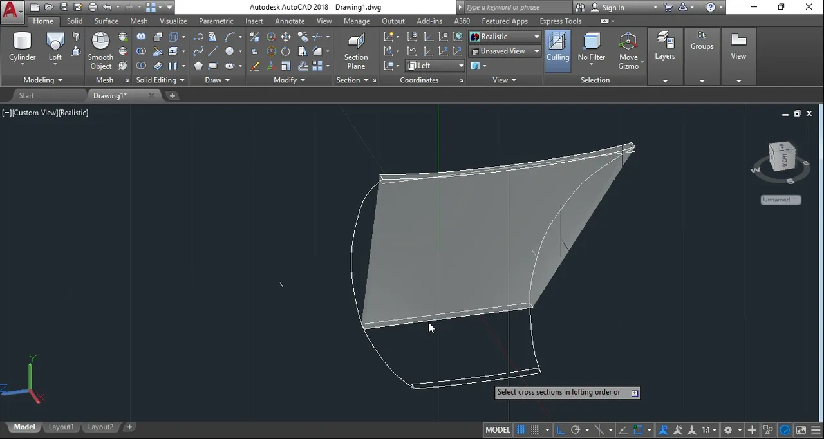Click the Groups panel icon
This screenshot has height=439, width=824.
(x=702, y=35)
